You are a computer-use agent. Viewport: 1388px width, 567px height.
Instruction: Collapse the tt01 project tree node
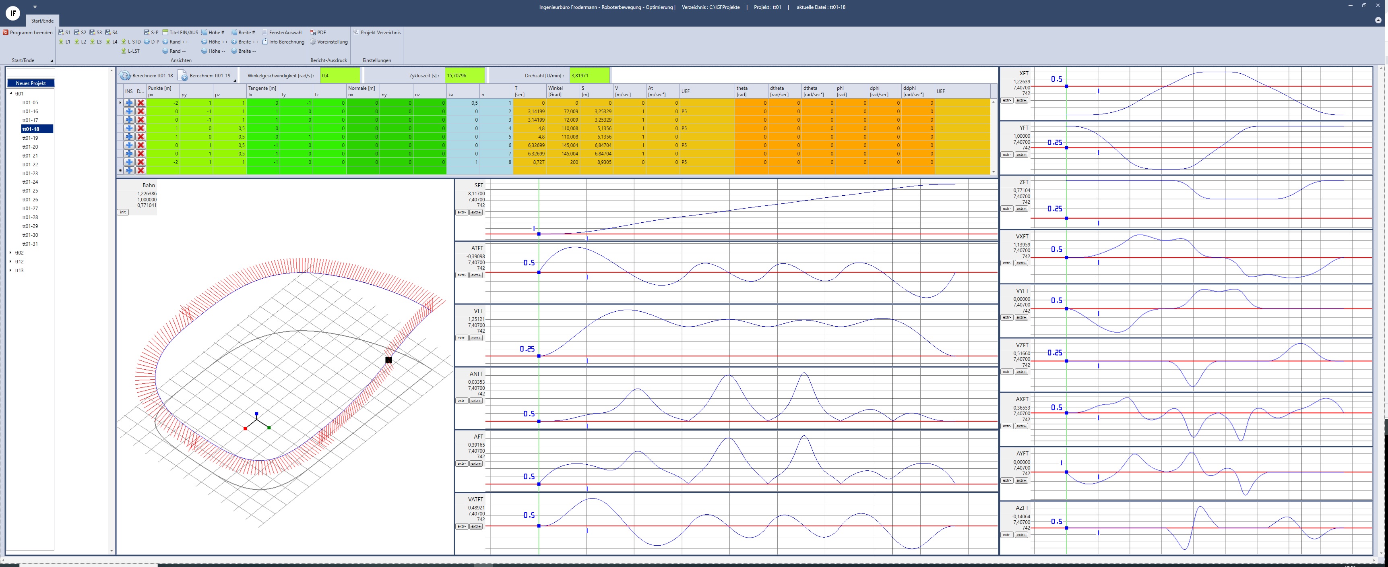point(11,94)
